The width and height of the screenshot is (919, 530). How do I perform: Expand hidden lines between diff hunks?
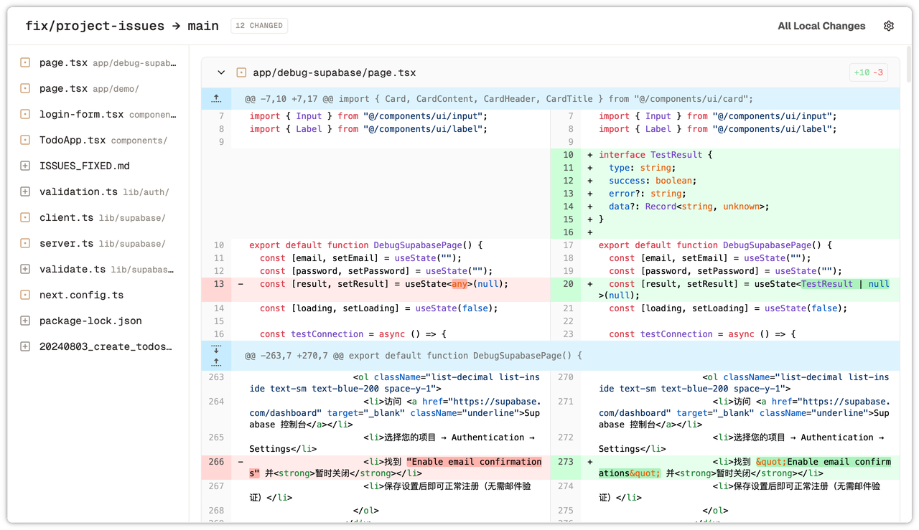(x=216, y=356)
